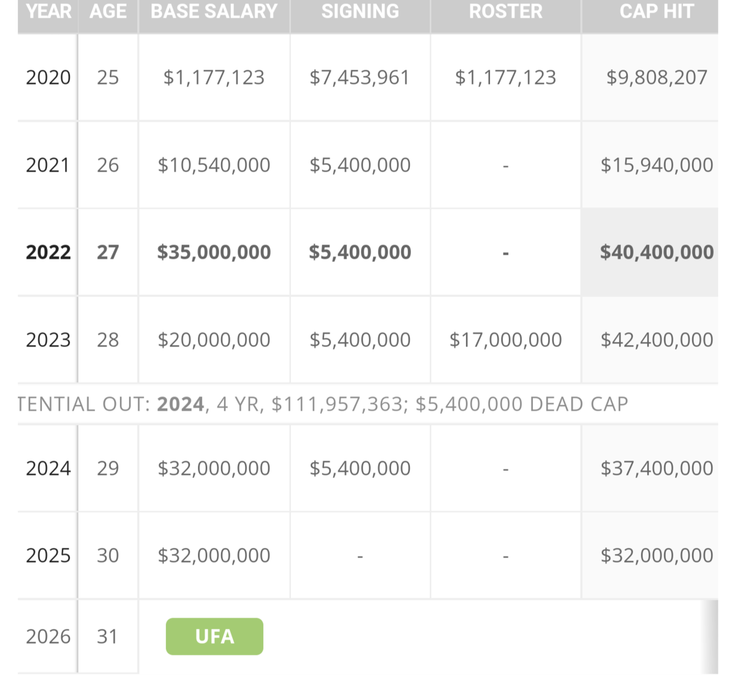Image resolution: width=735 pixels, height=682 pixels.
Task: Select the 2026 year cell
Action: tap(48, 637)
